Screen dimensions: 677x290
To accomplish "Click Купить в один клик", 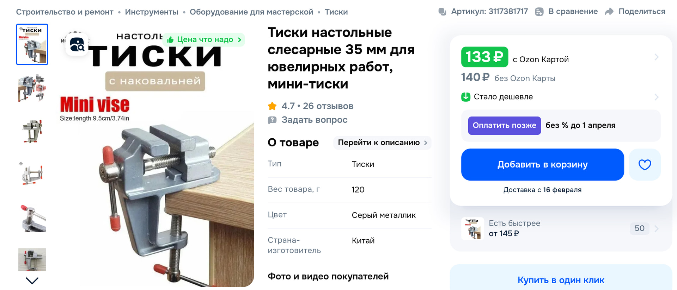I will 561,280.
